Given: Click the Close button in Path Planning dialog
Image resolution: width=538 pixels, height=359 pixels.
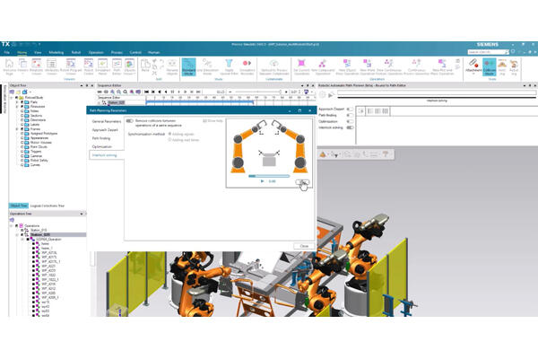Looking at the screenshot, I should 304,246.
